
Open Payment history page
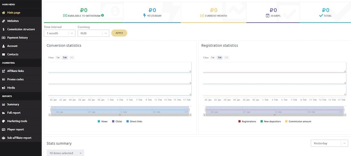[x=21, y=38]
